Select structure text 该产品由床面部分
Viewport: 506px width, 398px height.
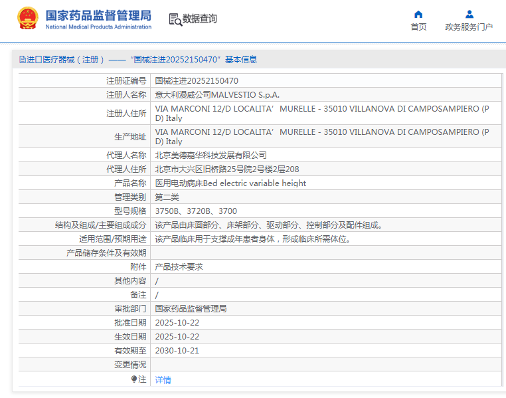[268, 225]
